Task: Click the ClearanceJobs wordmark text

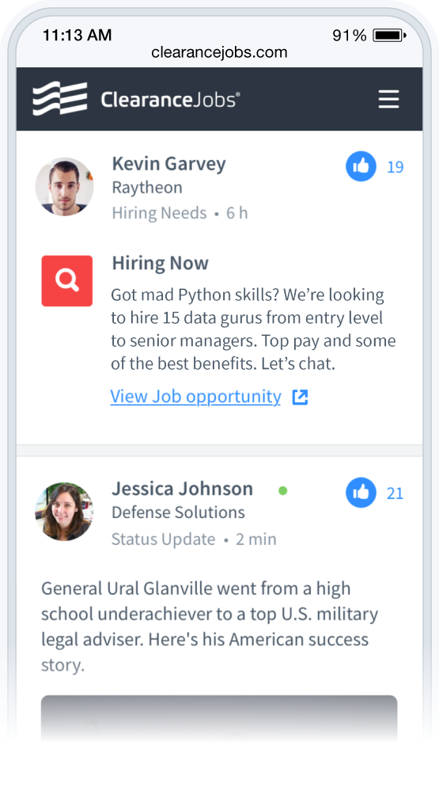Action: point(171,100)
